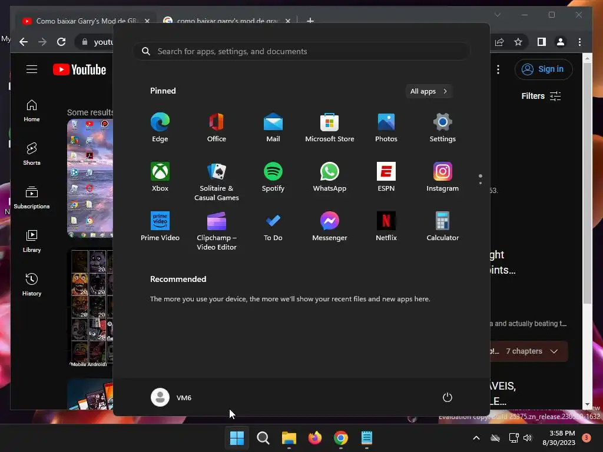Open the Edge app from pinned
This screenshot has height=452, width=603.
pos(160,128)
